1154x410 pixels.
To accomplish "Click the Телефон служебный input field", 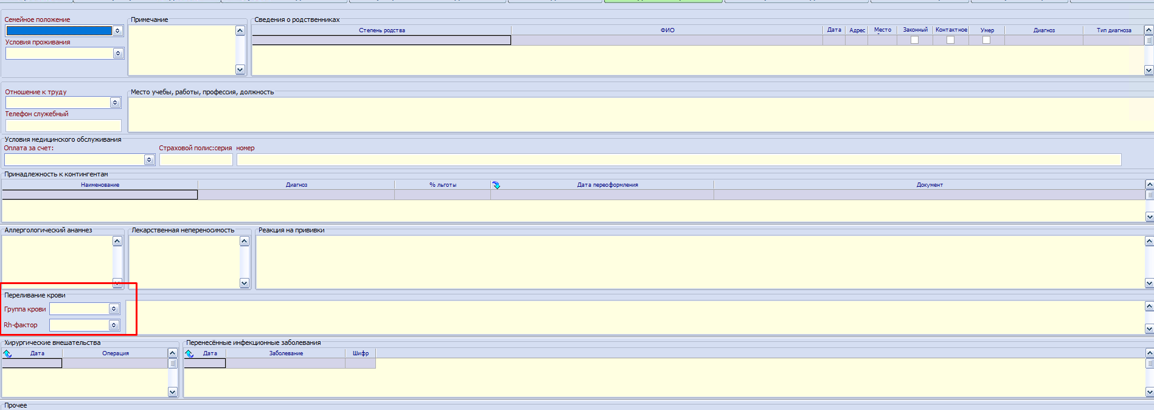I will [63, 125].
